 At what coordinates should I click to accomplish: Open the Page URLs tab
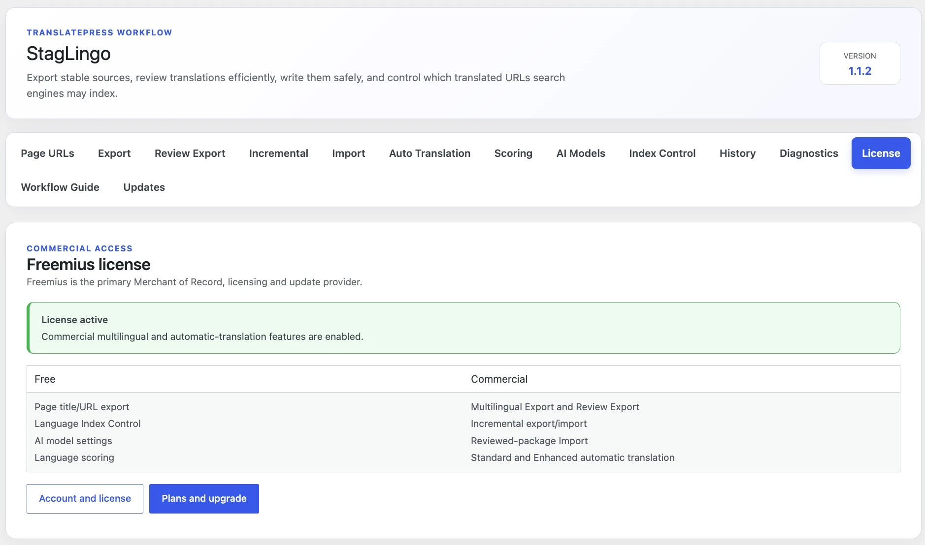click(x=47, y=153)
